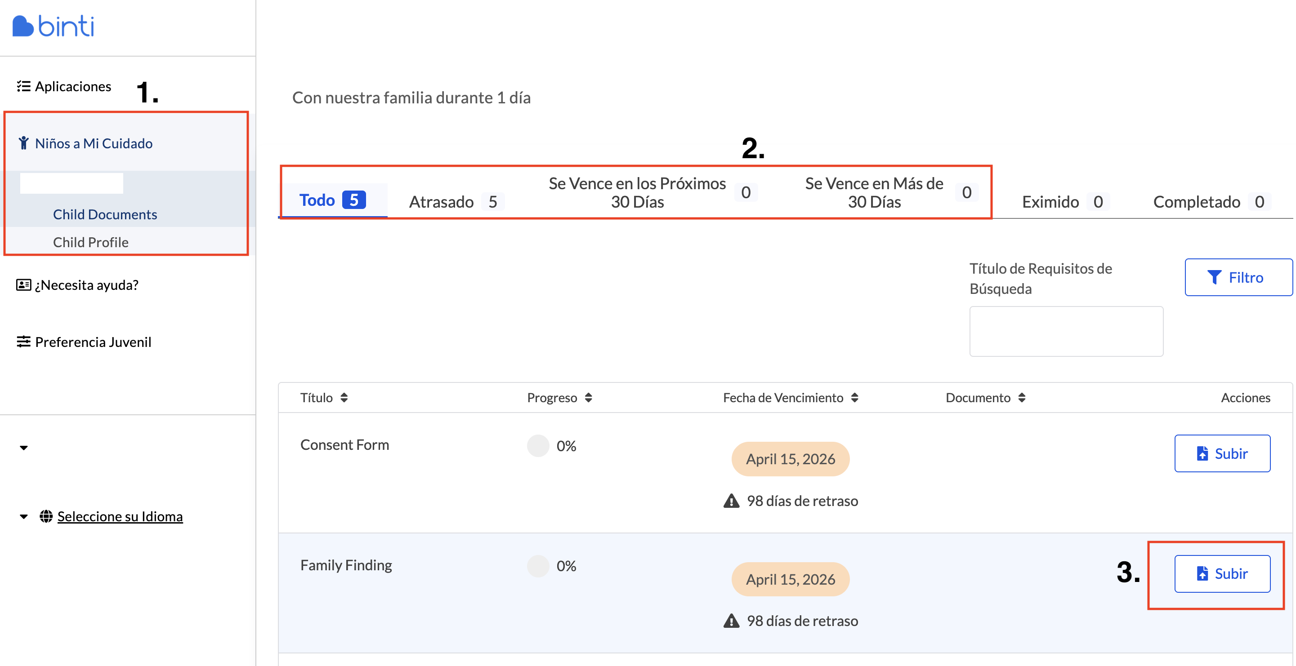Click the Acciones column header
The image size is (1296, 666).
coord(1245,398)
